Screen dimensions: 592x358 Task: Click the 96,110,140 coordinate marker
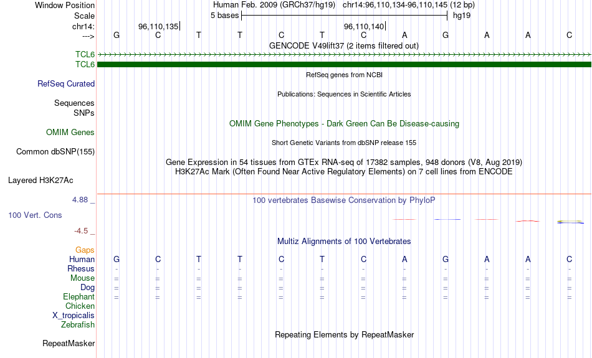click(x=365, y=26)
